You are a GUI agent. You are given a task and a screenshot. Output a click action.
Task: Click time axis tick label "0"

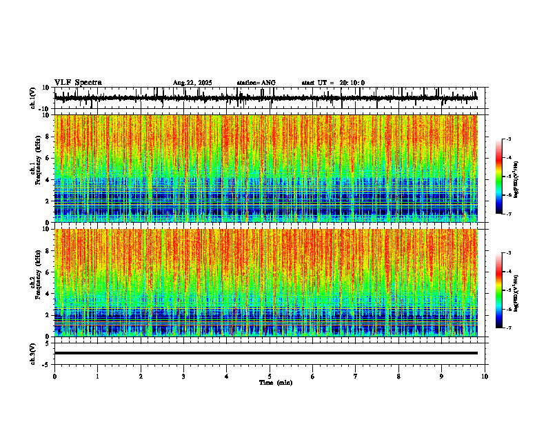coord(54,376)
